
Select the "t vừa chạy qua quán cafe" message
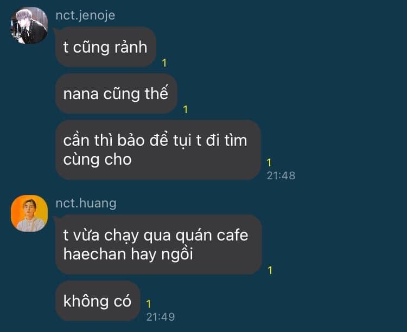coord(158,244)
